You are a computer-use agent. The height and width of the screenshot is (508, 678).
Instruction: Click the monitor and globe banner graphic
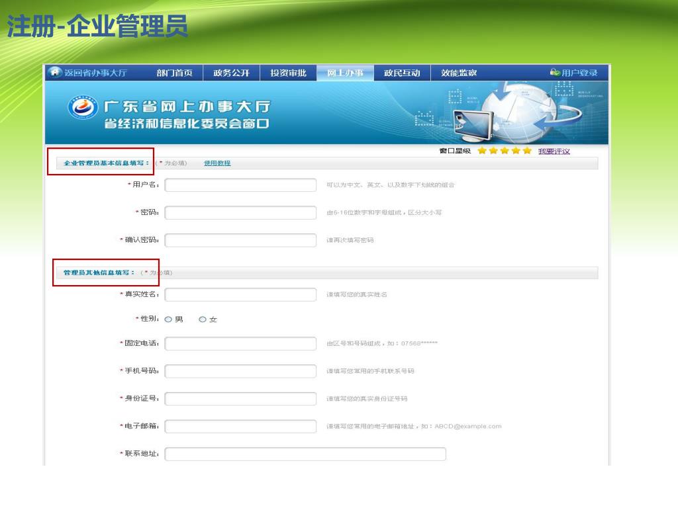(516, 112)
